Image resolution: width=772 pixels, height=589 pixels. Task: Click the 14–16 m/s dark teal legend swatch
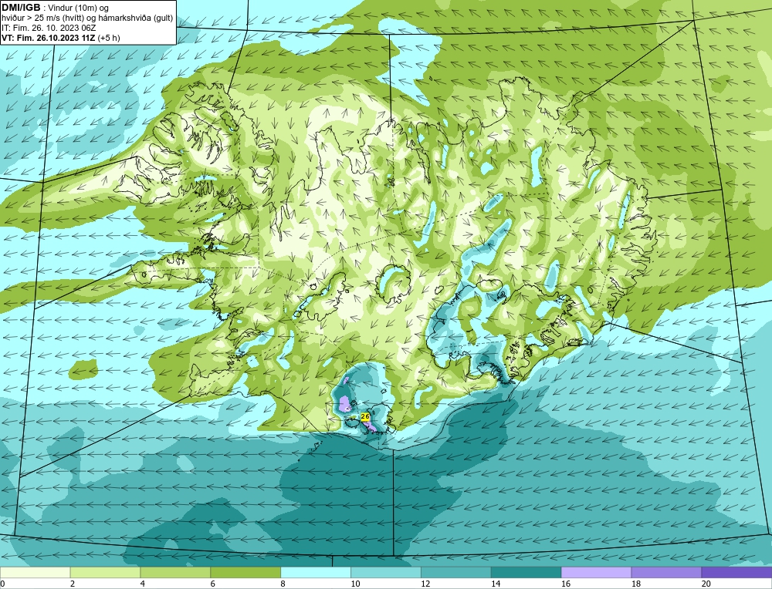527,573
